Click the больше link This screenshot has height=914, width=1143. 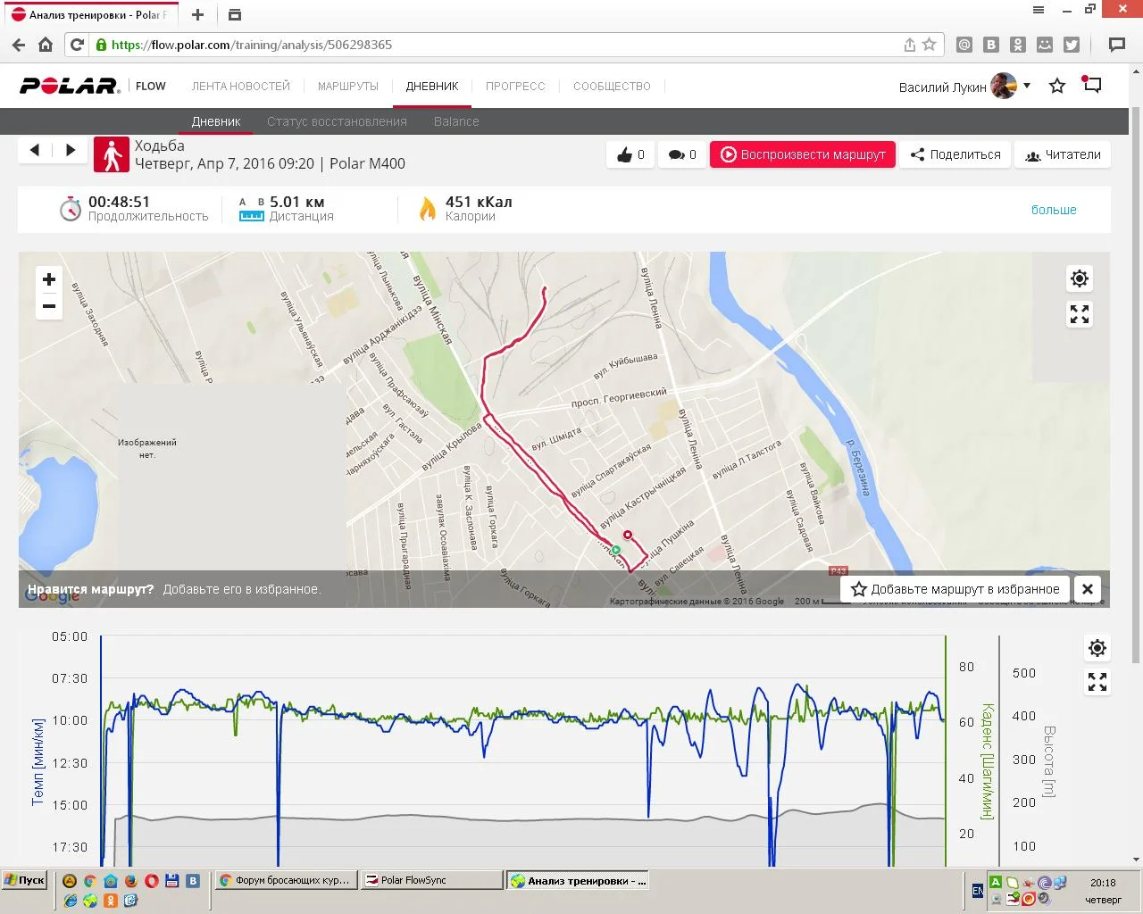pos(1054,210)
